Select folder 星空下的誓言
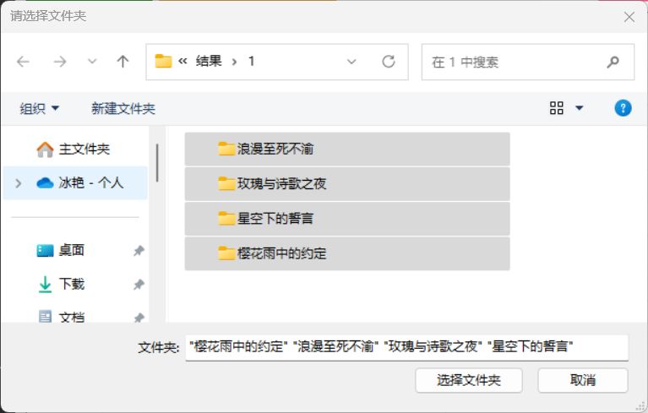 [x=347, y=219]
